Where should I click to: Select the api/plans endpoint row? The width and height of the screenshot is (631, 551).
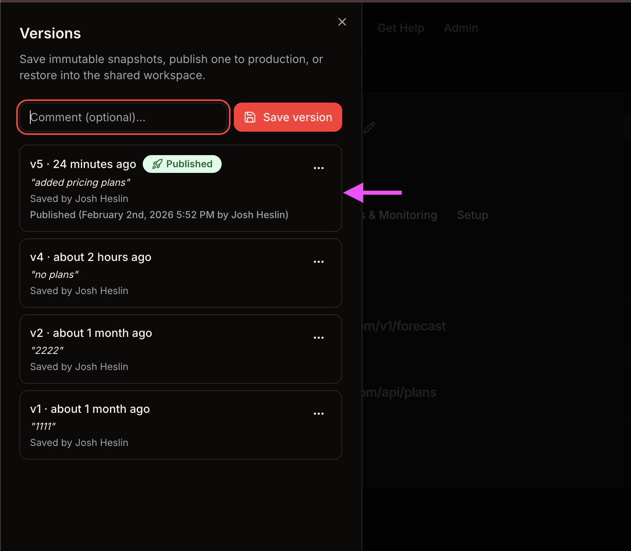[x=400, y=392]
